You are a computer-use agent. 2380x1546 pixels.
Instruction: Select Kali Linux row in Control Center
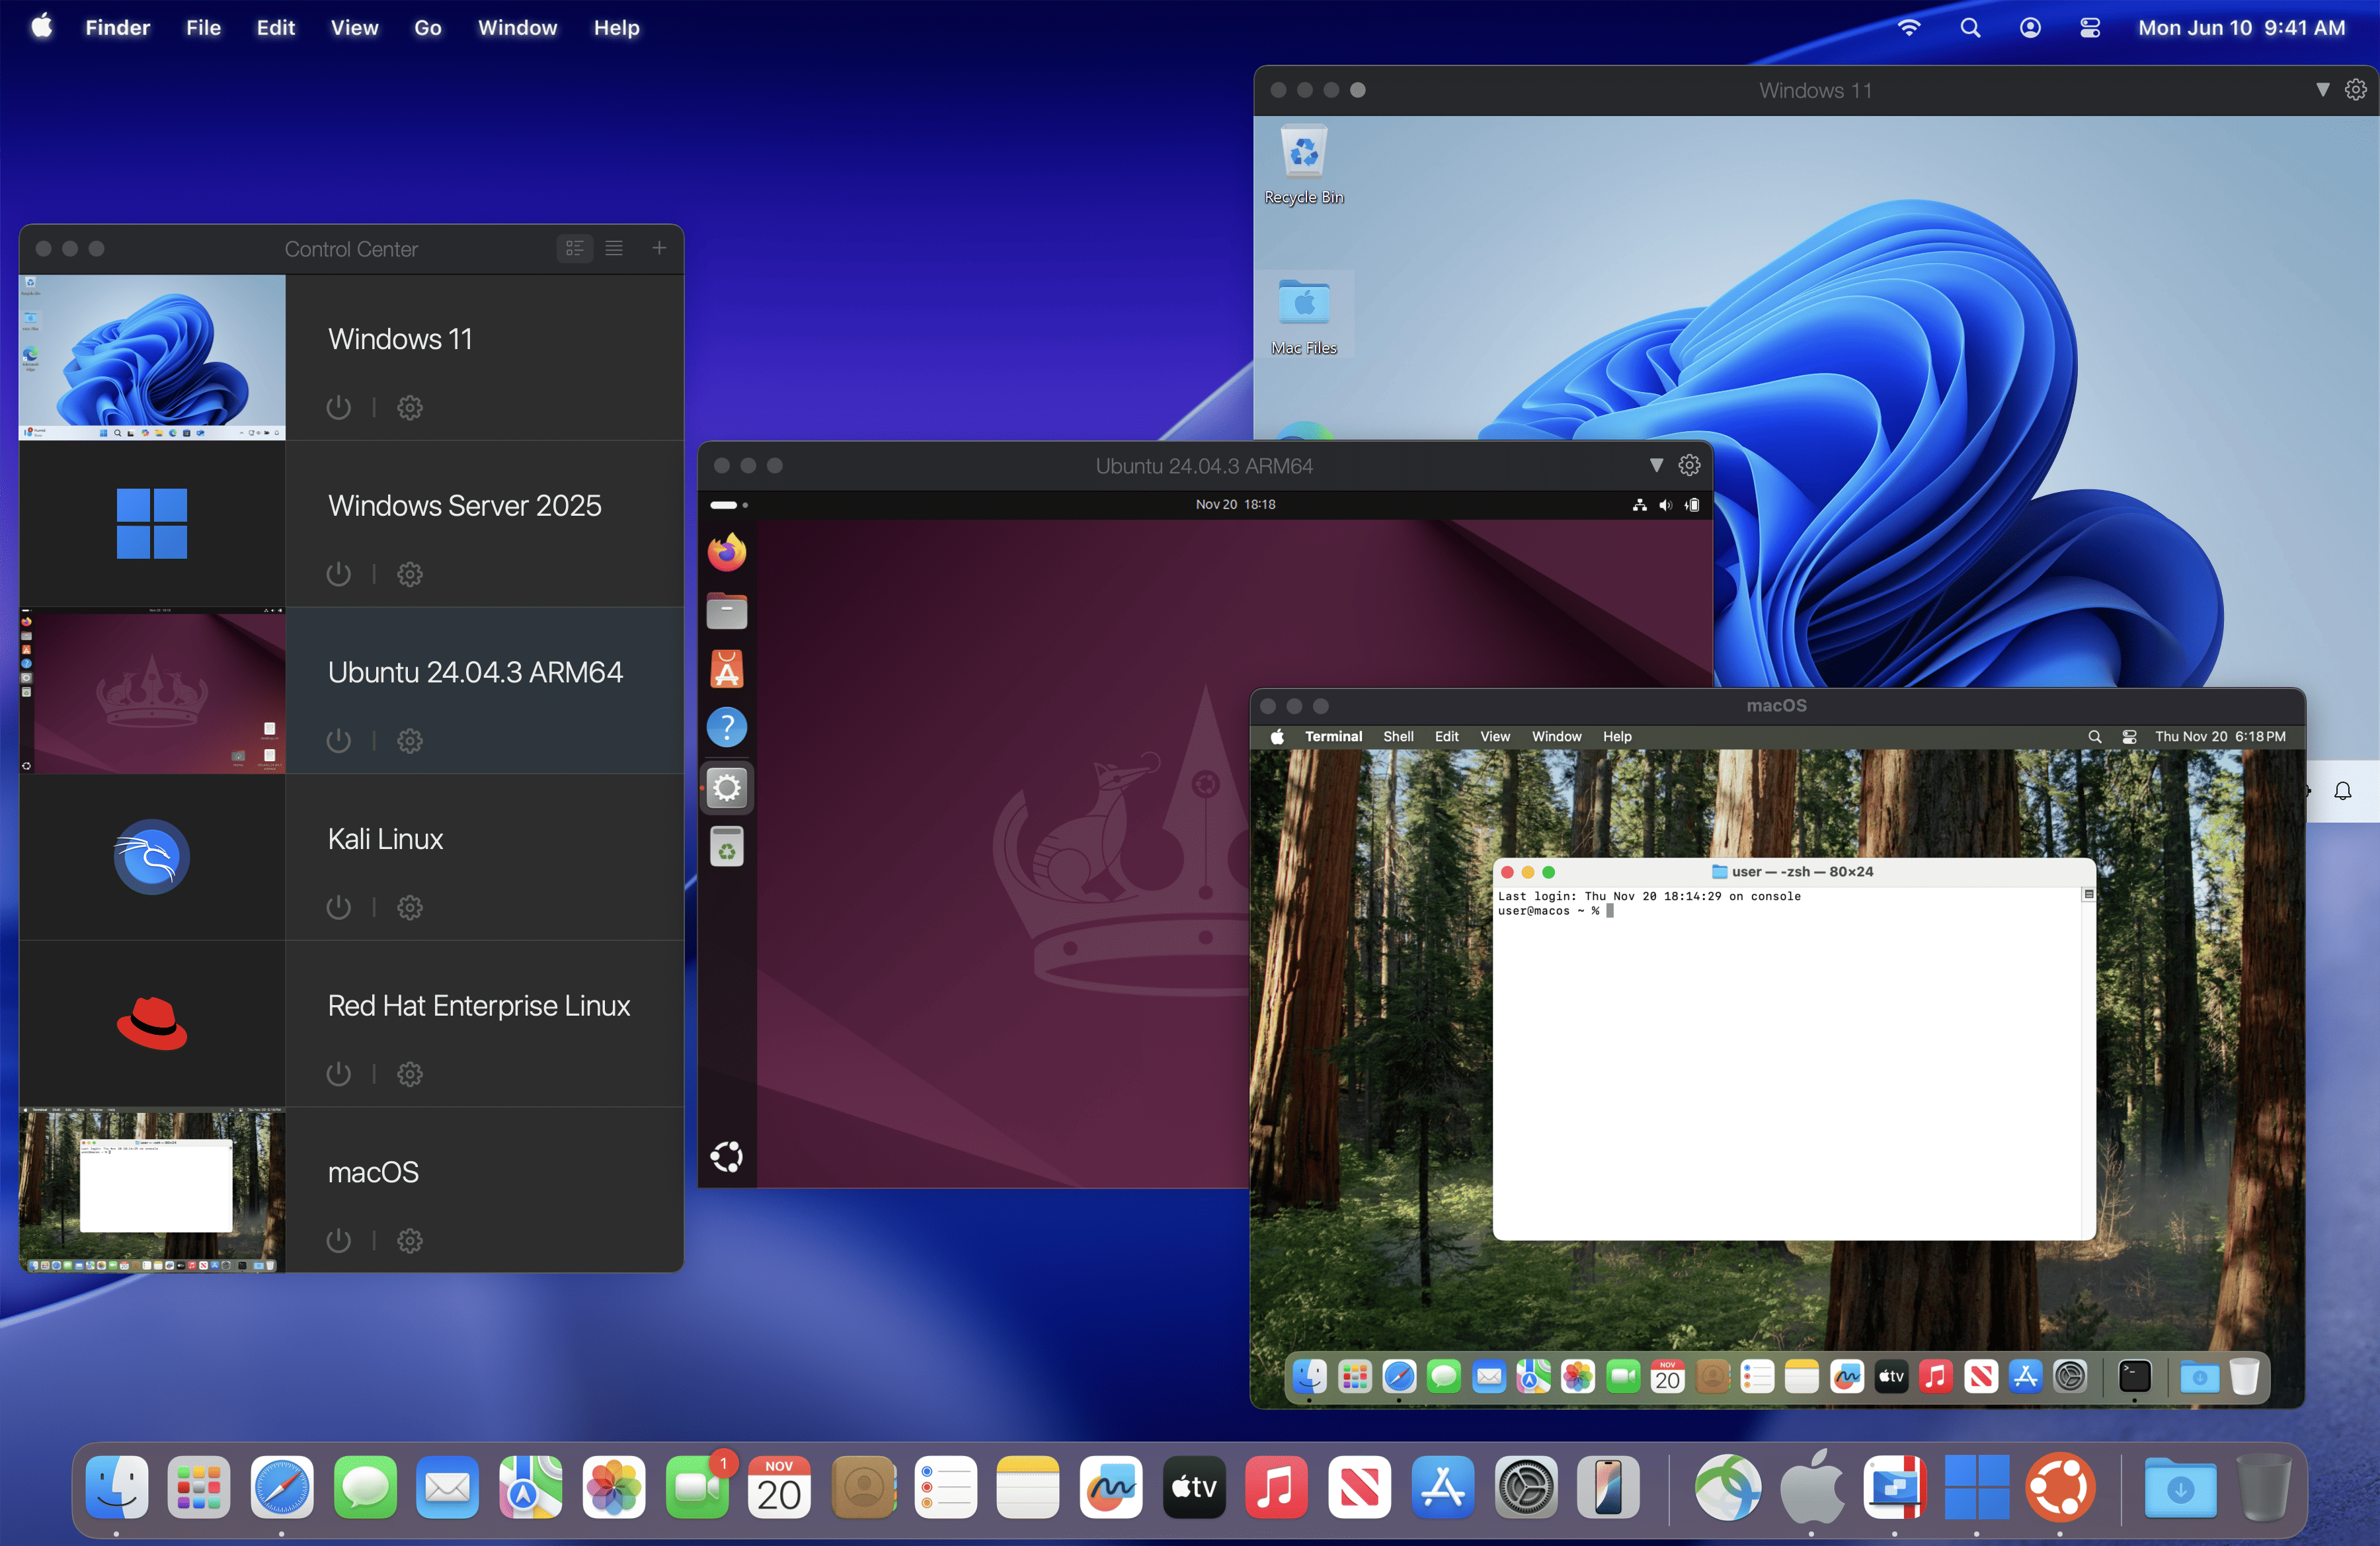pos(351,857)
